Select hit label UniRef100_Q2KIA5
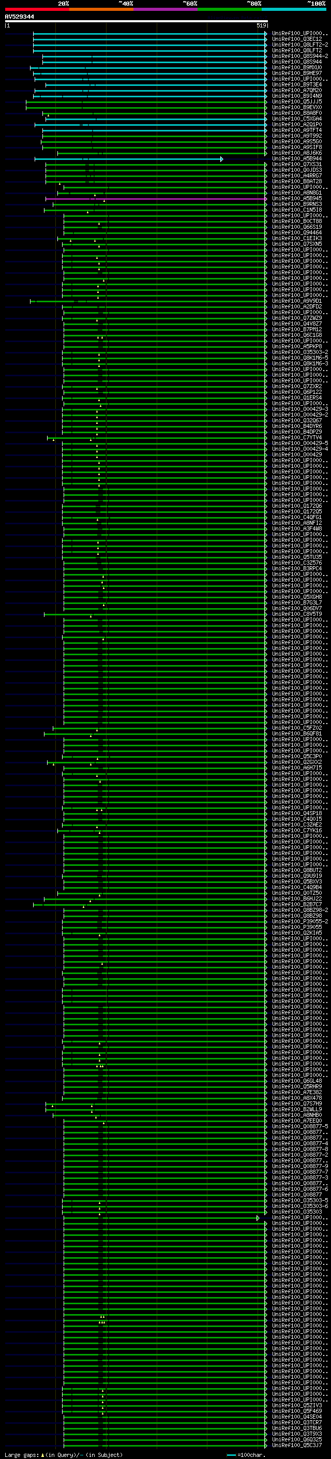Screen dimensions: 331x1459 [297, 932]
